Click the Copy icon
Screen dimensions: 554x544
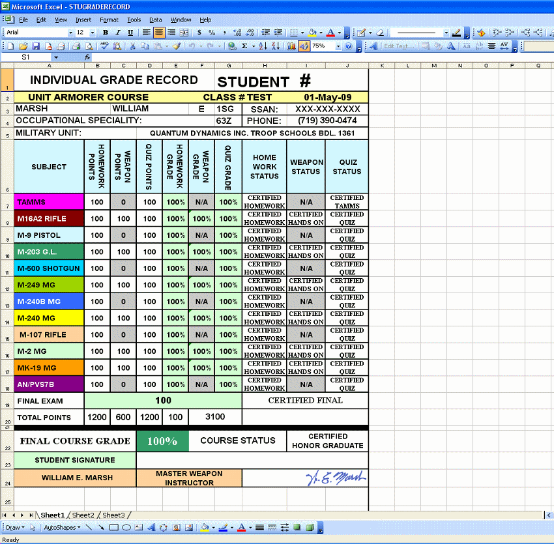point(145,46)
